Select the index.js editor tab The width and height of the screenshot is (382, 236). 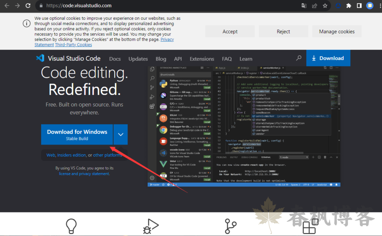pos(243,68)
